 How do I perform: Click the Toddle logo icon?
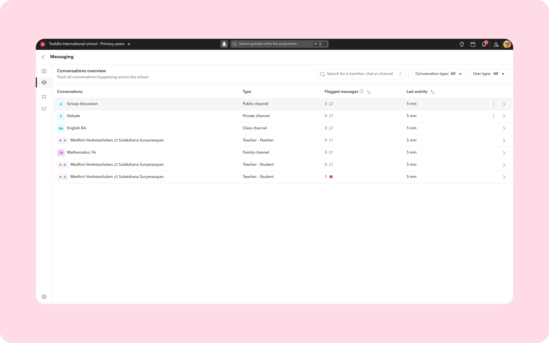[43, 44]
